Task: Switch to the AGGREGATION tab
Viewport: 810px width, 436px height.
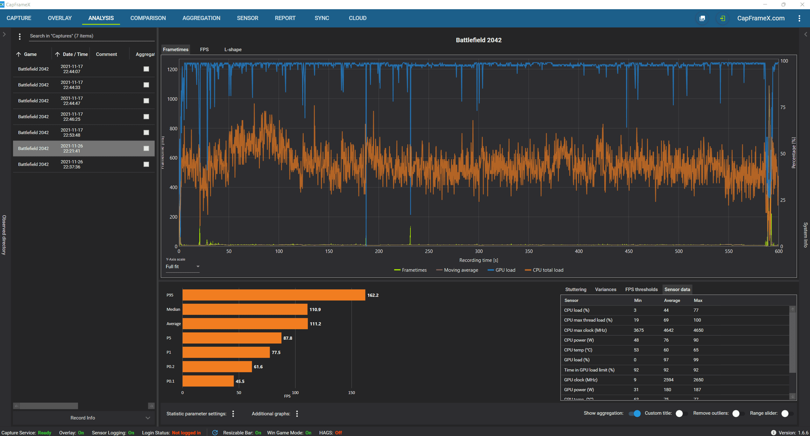Action: (201, 18)
